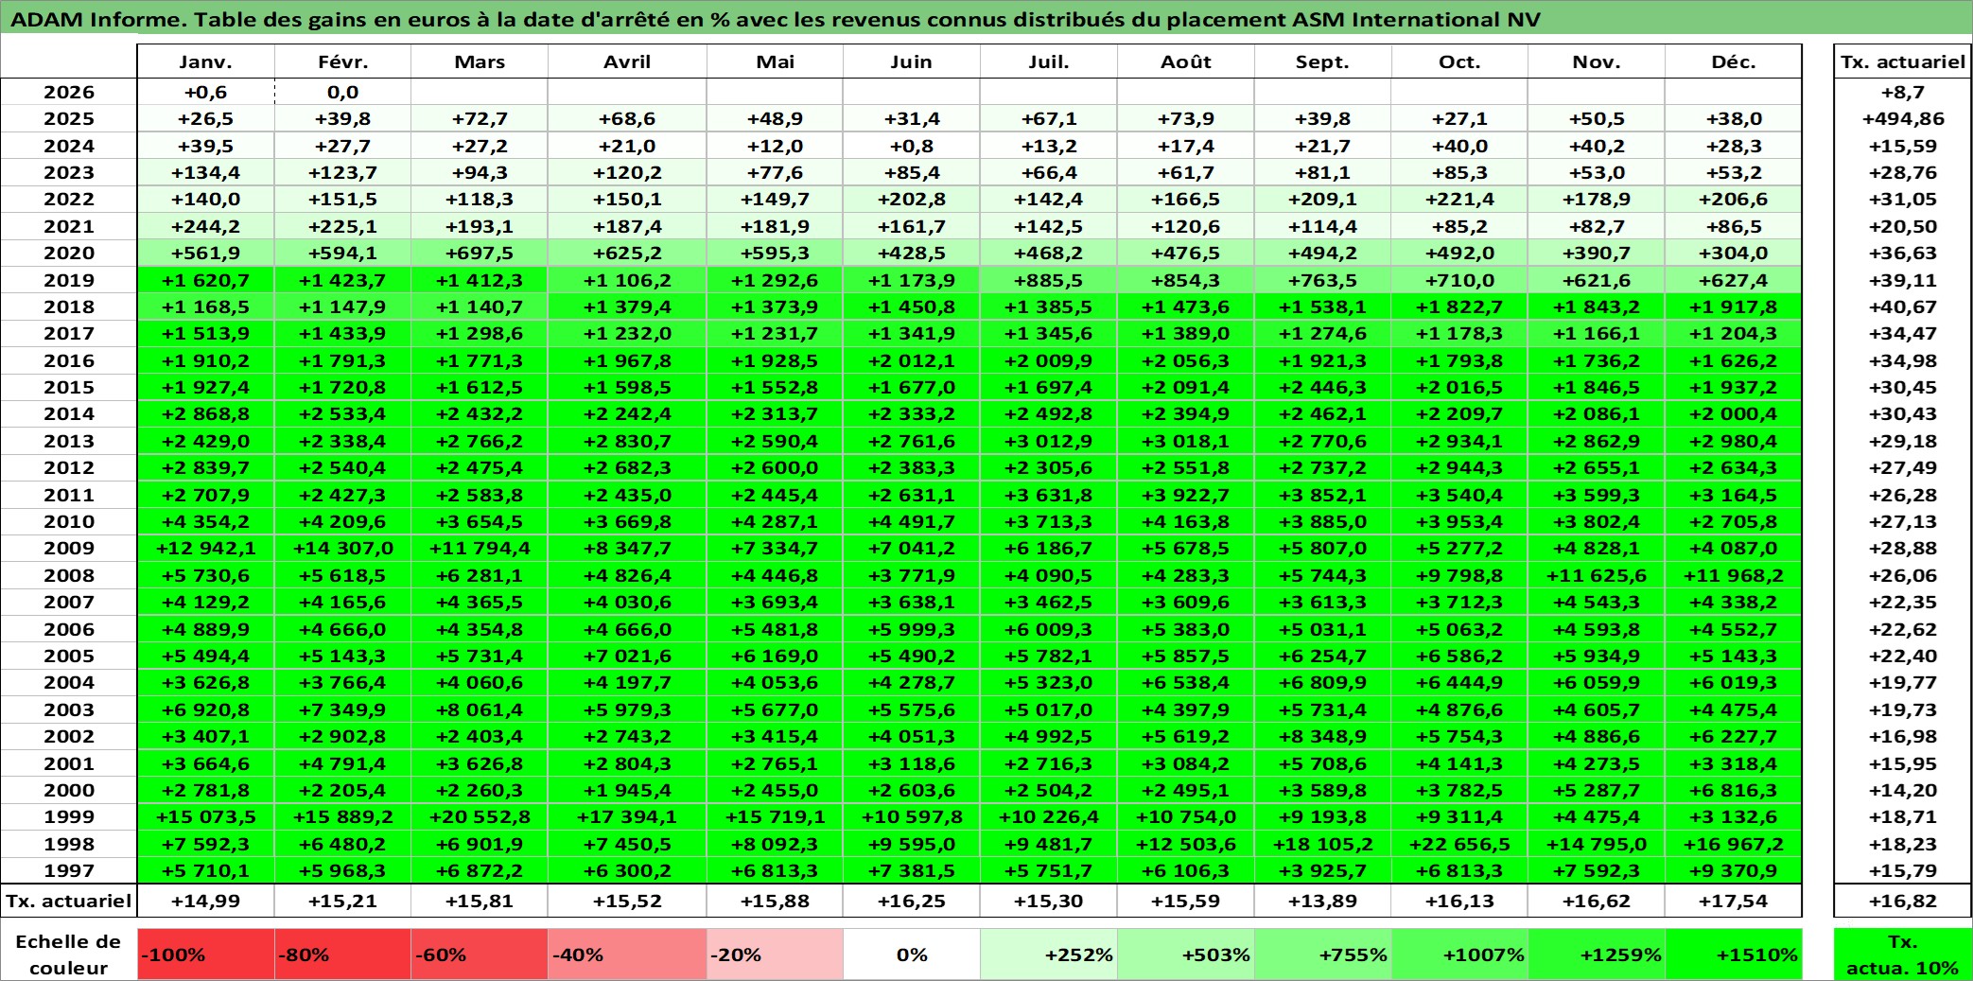Screen dimensions: 1973x981
Task: Click the 'Tx. actuariel' bottom row label
Action: pos(69,901)
